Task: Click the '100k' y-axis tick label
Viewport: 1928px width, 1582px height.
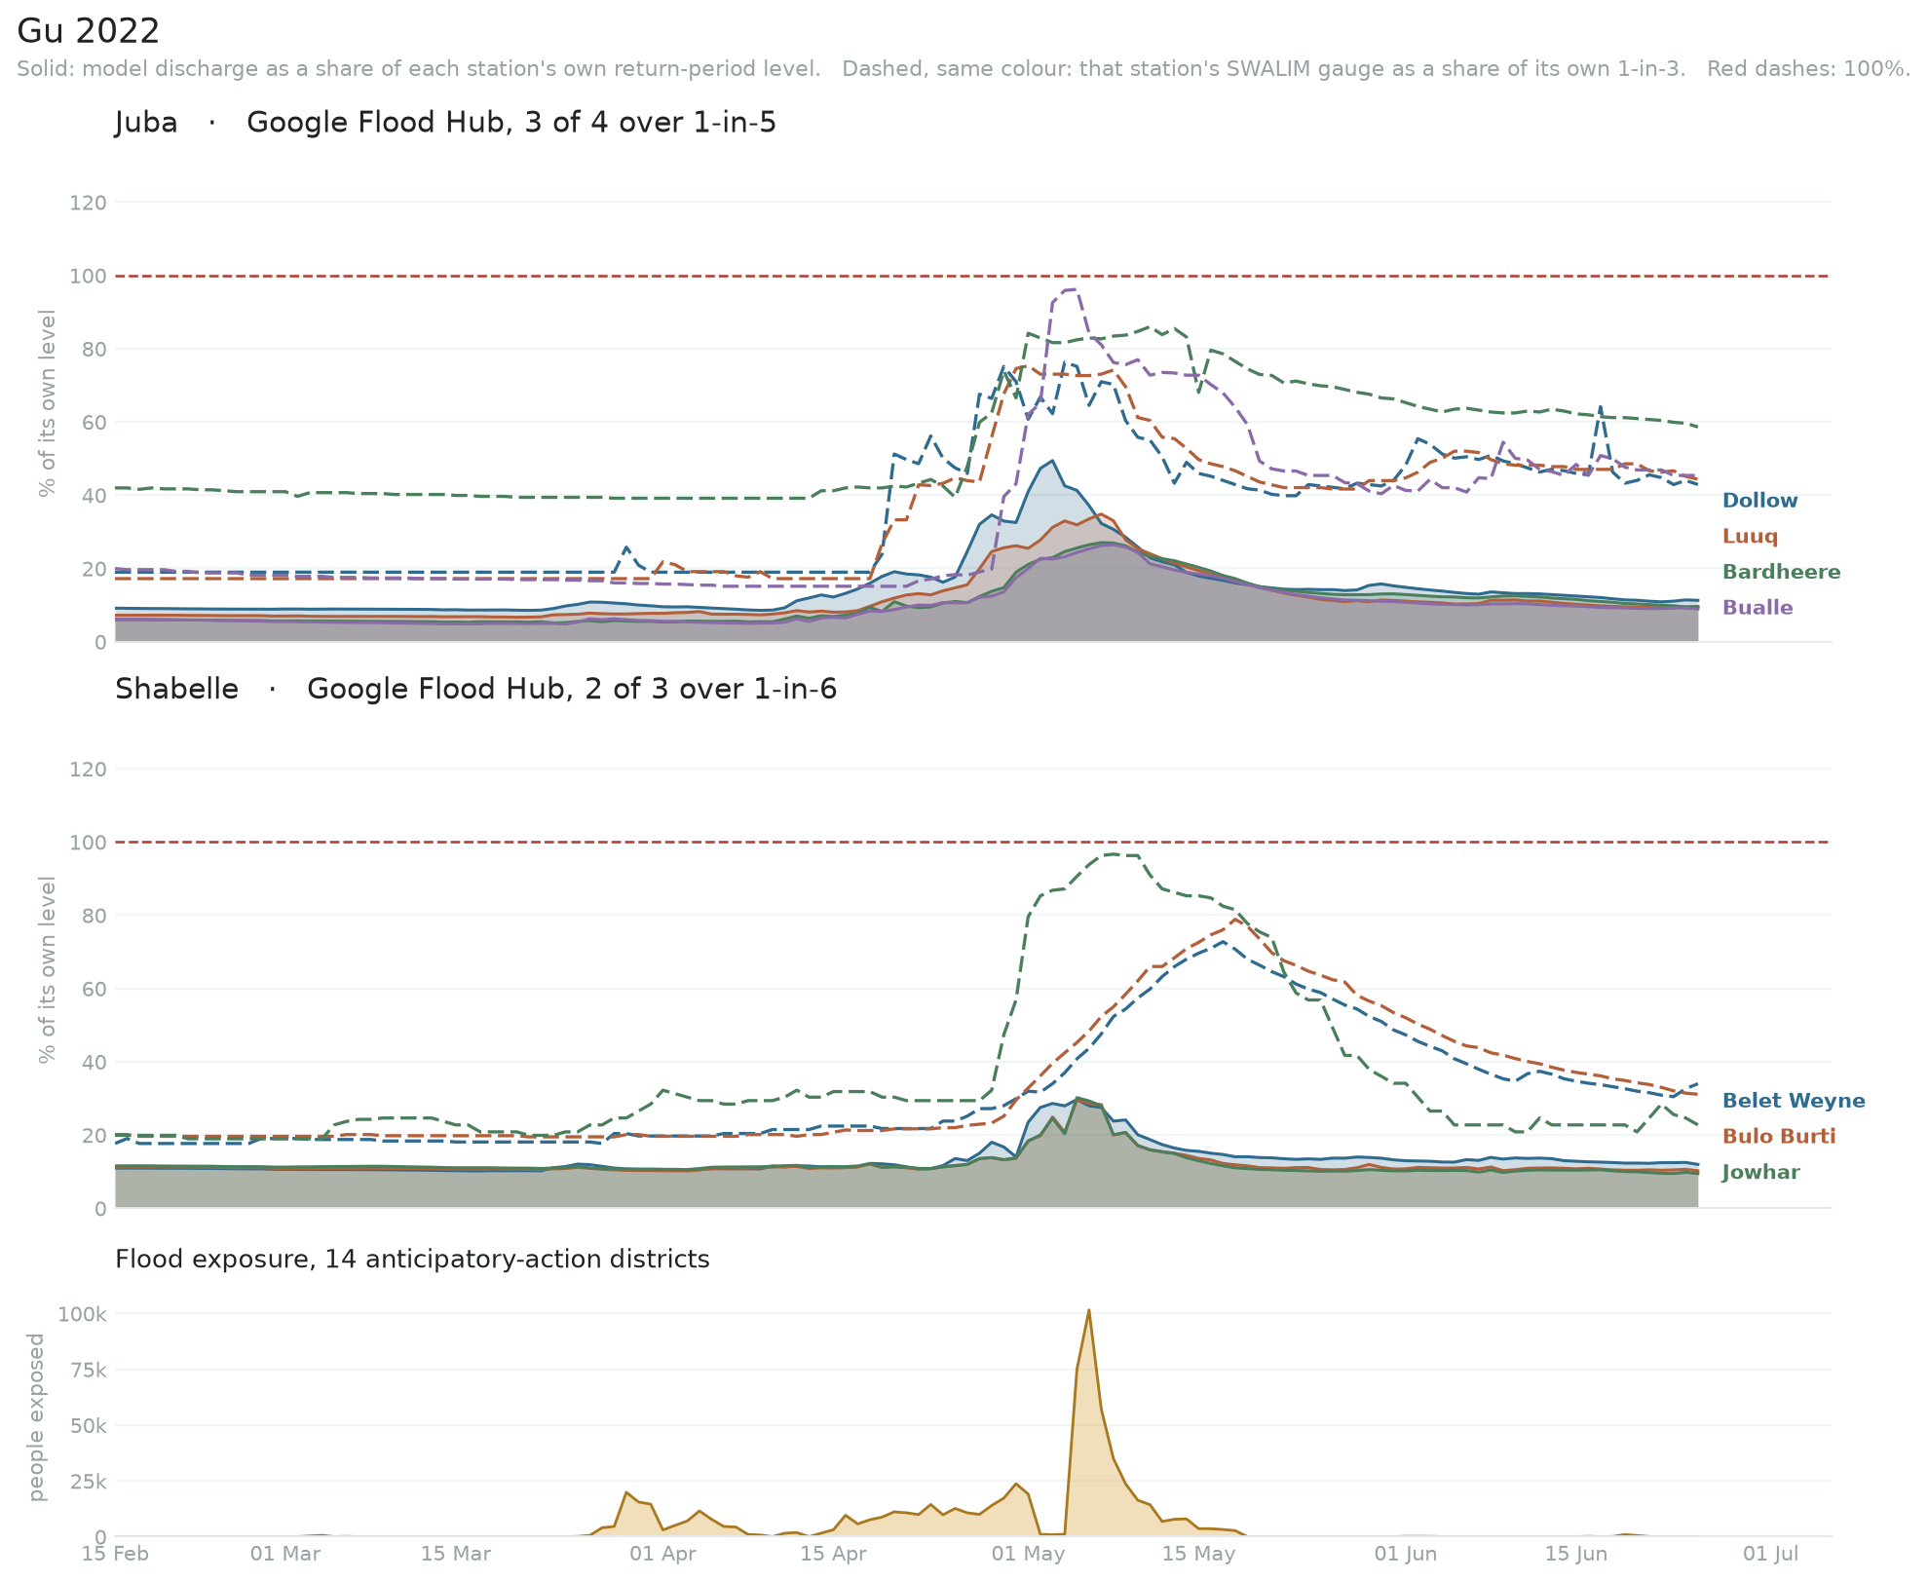Action: pyautogui.click(x=82, y=1314)
